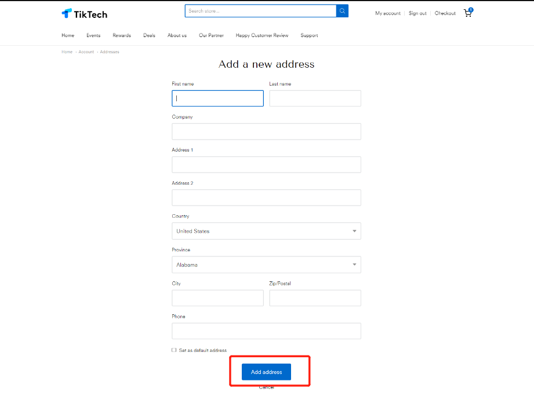The height and width of the screenshot is (396, 534).
Task: Select the Deals menu item
Action: (x=150, y=35)
